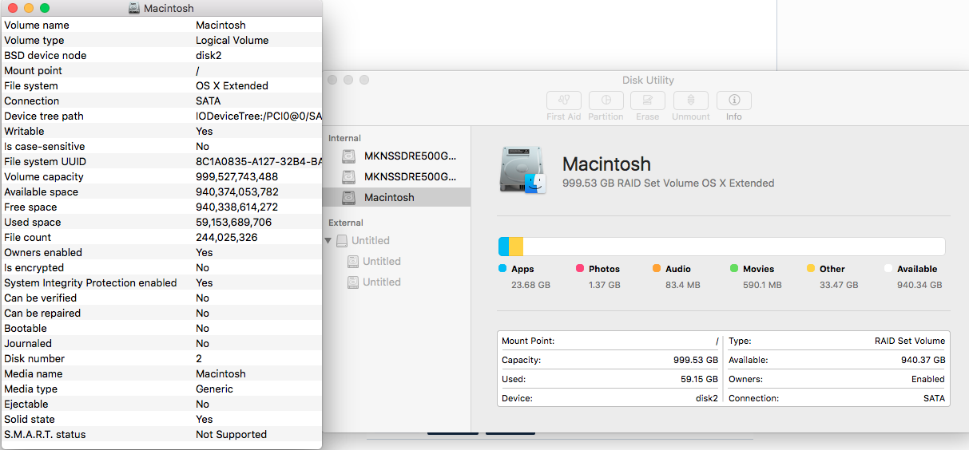The image size is (969, 450).
Task: Click the Bootable row label
Action: coord(26,328)
